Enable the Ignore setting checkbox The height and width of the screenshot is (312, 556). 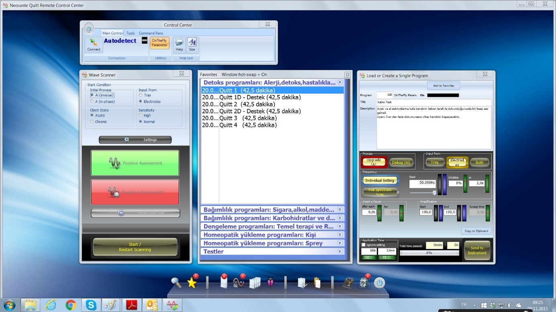click(x=364, y=245)
